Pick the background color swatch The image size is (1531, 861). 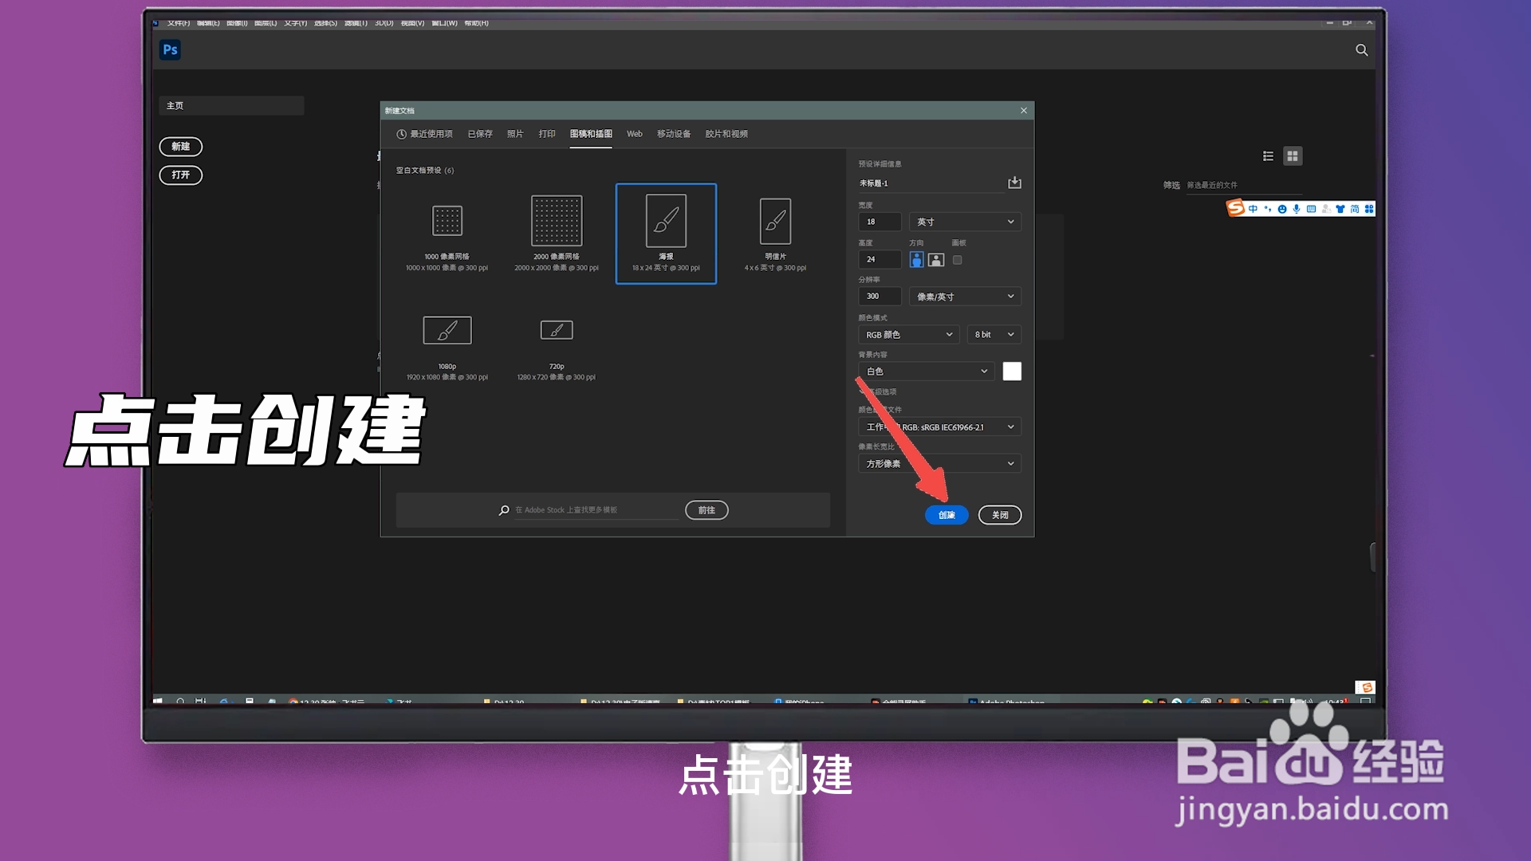1011,371
